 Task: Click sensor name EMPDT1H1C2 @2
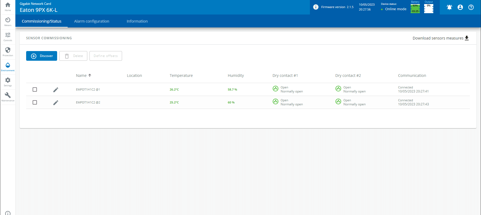tap(88, 102)
